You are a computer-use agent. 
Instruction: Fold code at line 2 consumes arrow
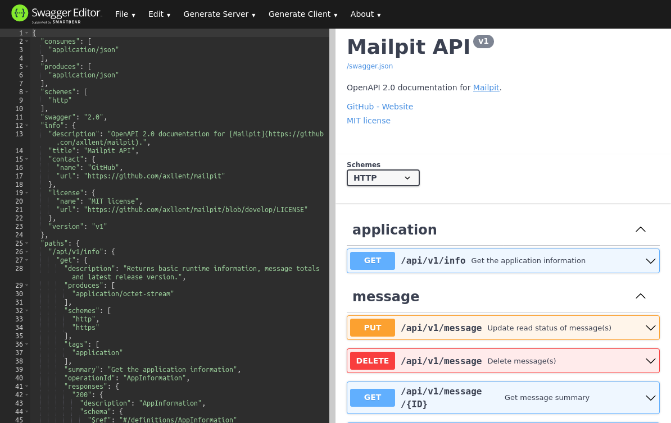click(x=27, y=42)
